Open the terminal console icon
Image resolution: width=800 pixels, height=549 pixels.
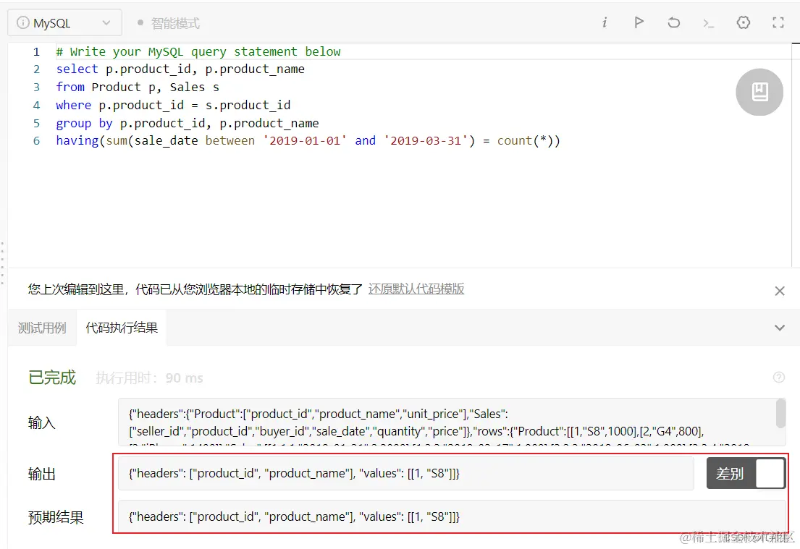pyautogui.click(x=708, y=23)
